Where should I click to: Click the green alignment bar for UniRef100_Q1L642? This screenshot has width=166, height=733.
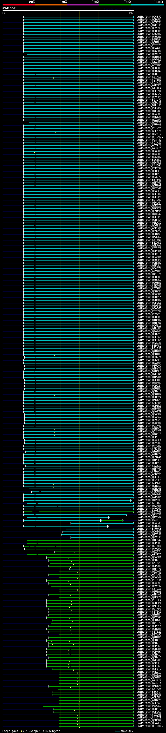click(x=80, y=540)
